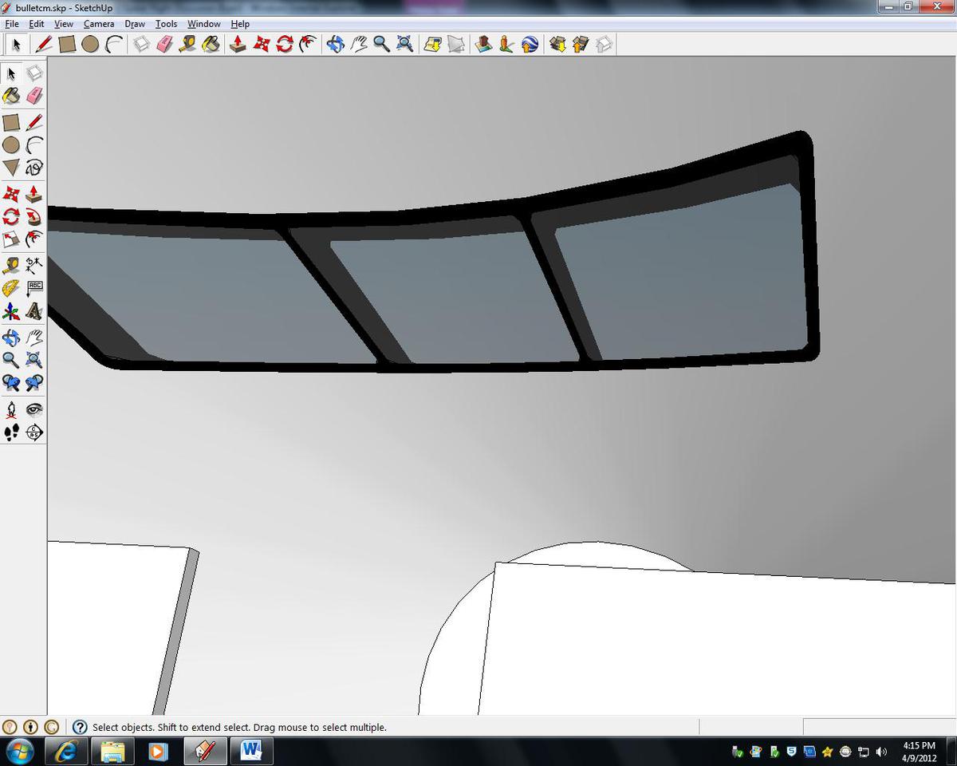Click the grayed Share Component icon
Screen dimensions: 957x766
pyautogui.click(x=604, y=44)
